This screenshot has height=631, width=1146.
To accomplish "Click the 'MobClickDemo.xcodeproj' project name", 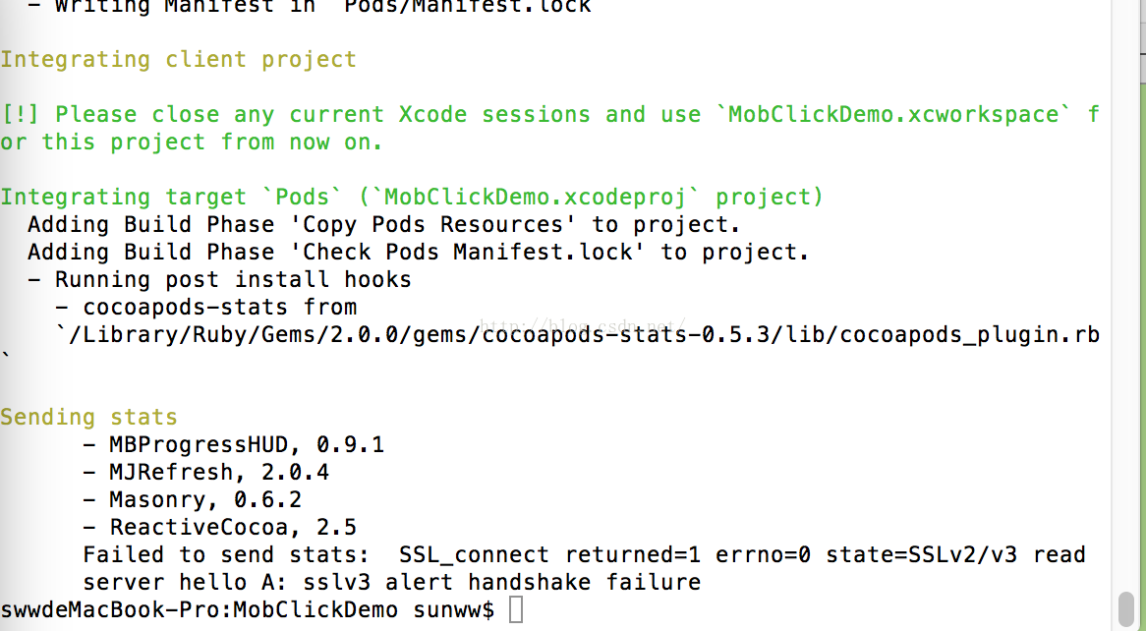I will pyautogui.click(x=535, y=198).
